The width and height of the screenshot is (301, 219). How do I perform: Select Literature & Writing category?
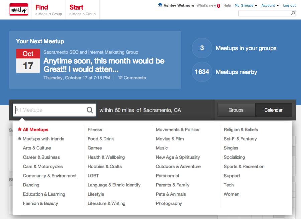click(x=106, y=204)
